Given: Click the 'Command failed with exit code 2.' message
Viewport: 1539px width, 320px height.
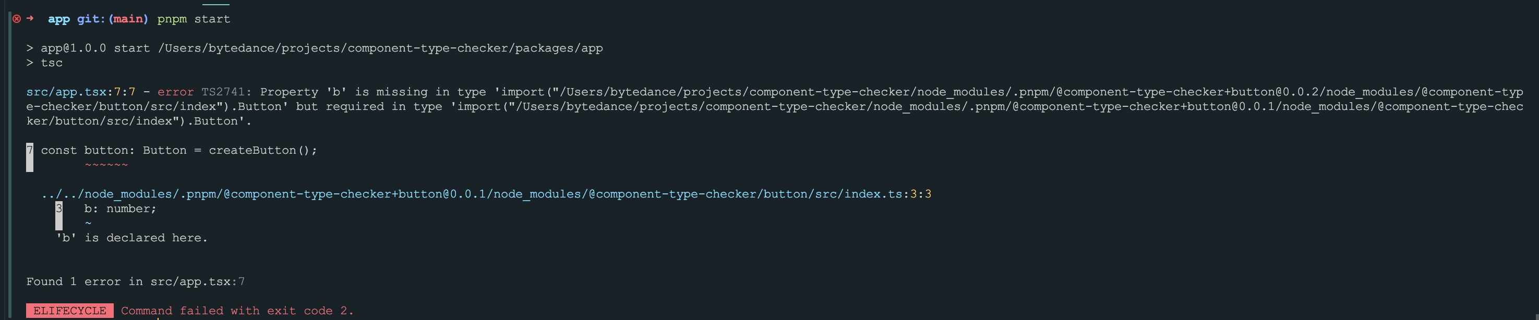Looking at the screenshot, I should 237,311.
